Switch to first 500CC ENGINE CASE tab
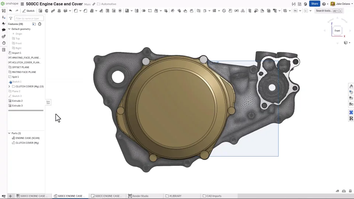 [x=33, y=196]
